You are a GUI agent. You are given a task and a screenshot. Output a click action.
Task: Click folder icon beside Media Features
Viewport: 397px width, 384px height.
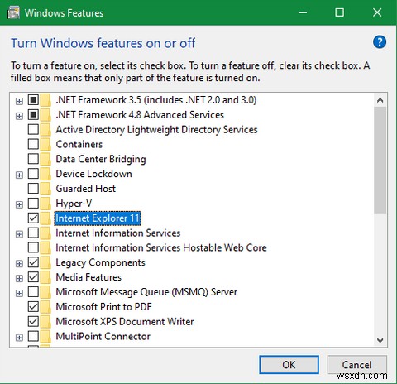[x=45, y=277]
